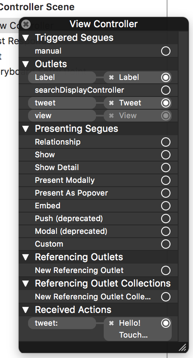Viewport: 193px width, 358px height.
Task: Collapse the Outlets section triangle
Action: [x=26, y=64]
